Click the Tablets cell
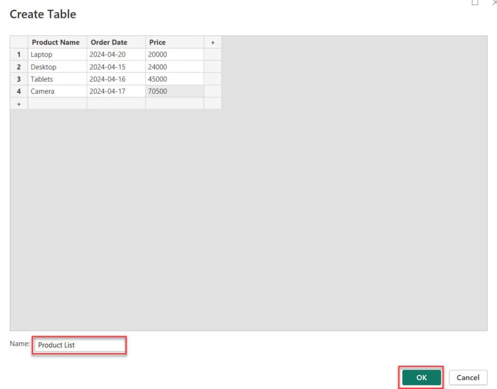 tap(57, 79)
